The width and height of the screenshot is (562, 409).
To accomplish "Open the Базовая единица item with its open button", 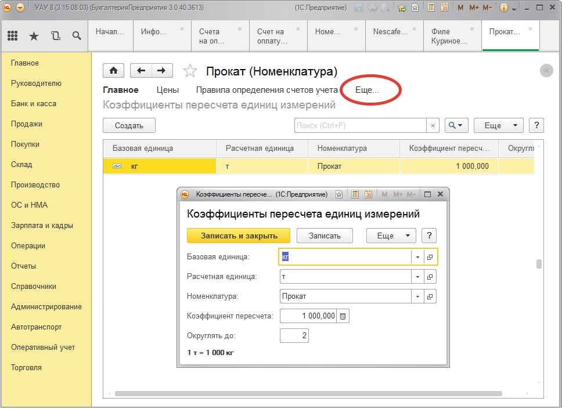I will pyautogui.click(x=430, y=257).
